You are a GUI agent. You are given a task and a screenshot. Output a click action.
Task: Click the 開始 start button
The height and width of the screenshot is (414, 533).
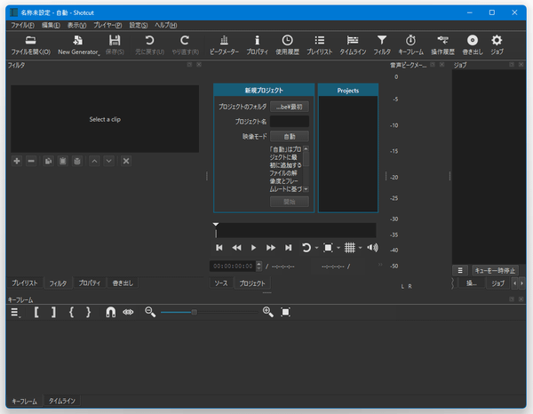click(290, 202)
